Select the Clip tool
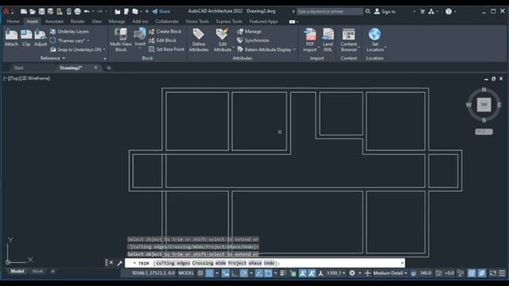The width and height of the screenshot is (509, 286). [x=26, y=37]
